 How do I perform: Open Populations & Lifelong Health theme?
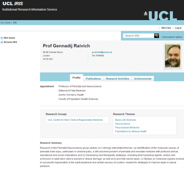click(131, 131)
